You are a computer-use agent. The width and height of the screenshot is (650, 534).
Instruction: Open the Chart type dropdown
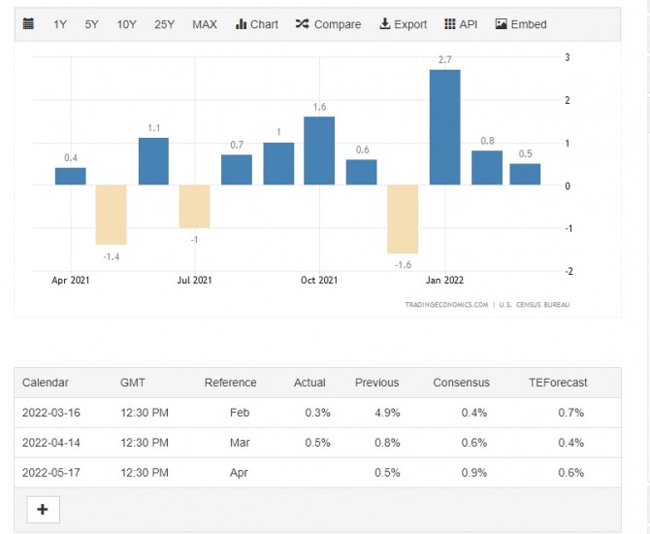point(256,24)
